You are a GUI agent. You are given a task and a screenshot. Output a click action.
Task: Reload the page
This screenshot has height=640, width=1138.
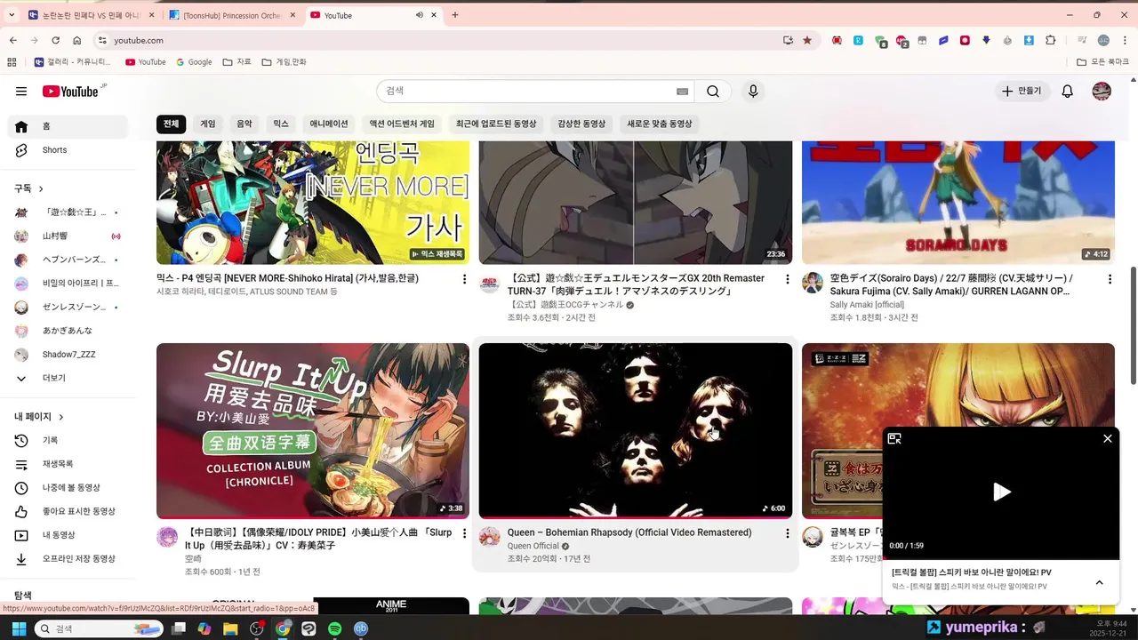click(55, 40)
